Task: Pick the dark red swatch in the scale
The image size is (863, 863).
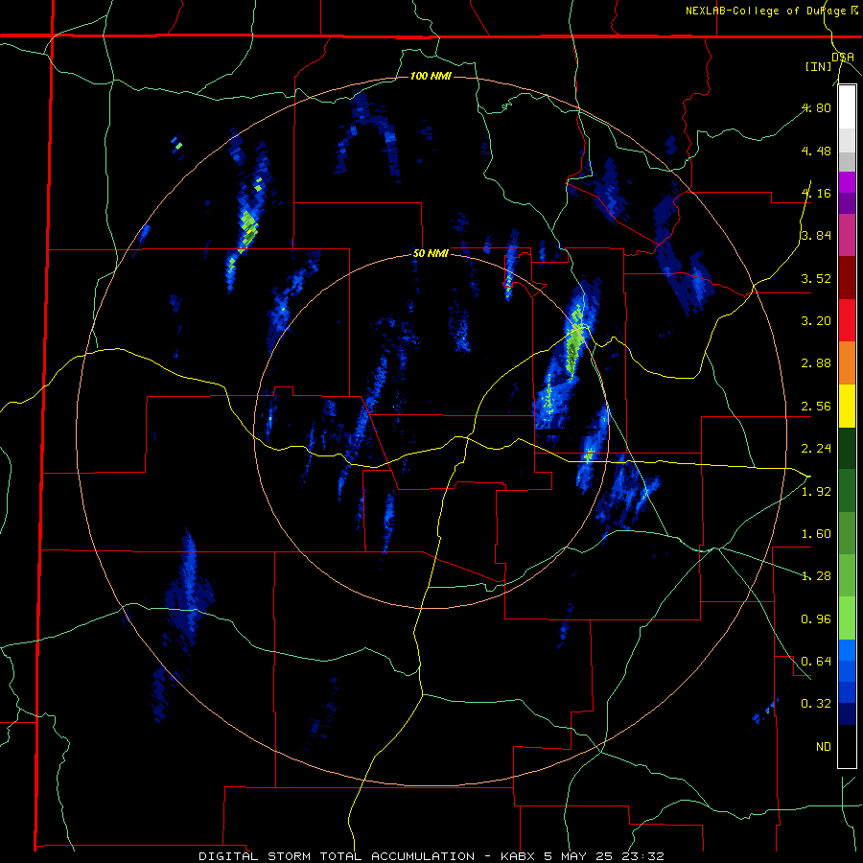Action: pyautogui.click(x=847, y=278)
